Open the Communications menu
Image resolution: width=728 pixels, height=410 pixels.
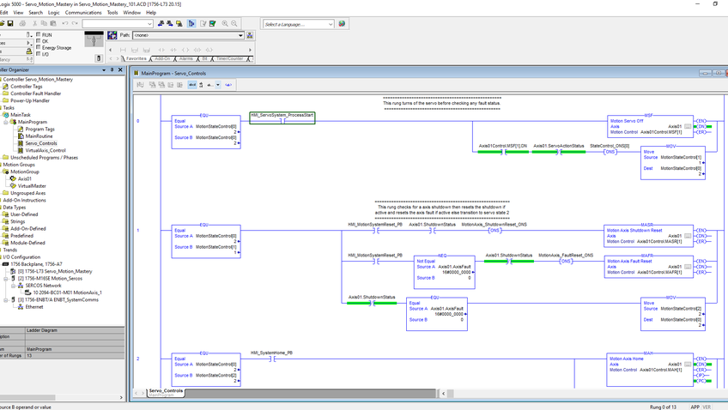(83, 13)
